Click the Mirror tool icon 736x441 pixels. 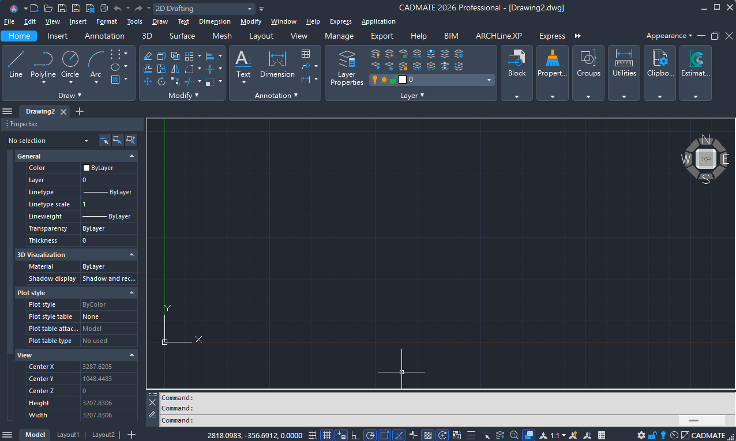point(175,69)
